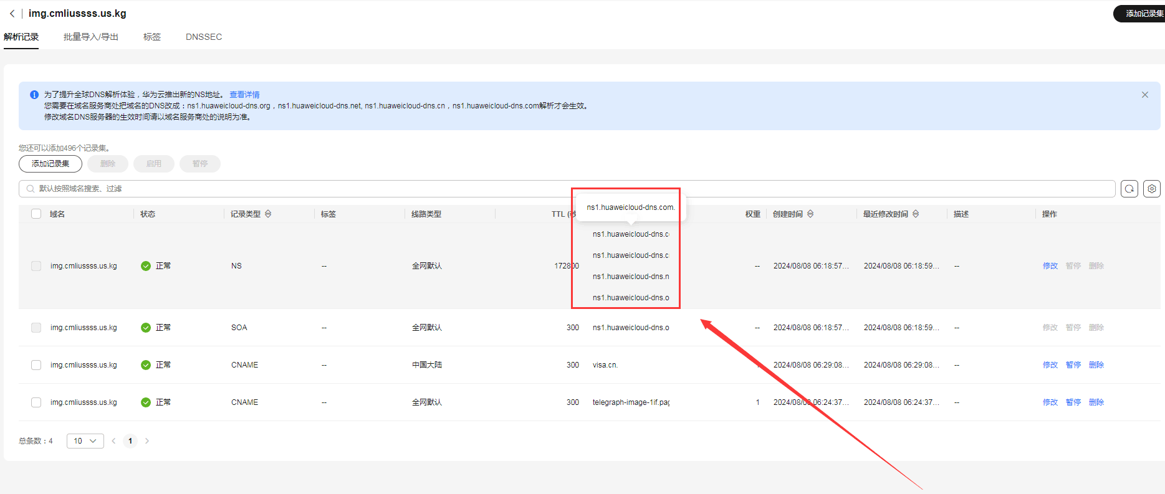Sort by record type column icon
The width and height of the screenshot is (1165, 494).
click(x=268, y=214)
